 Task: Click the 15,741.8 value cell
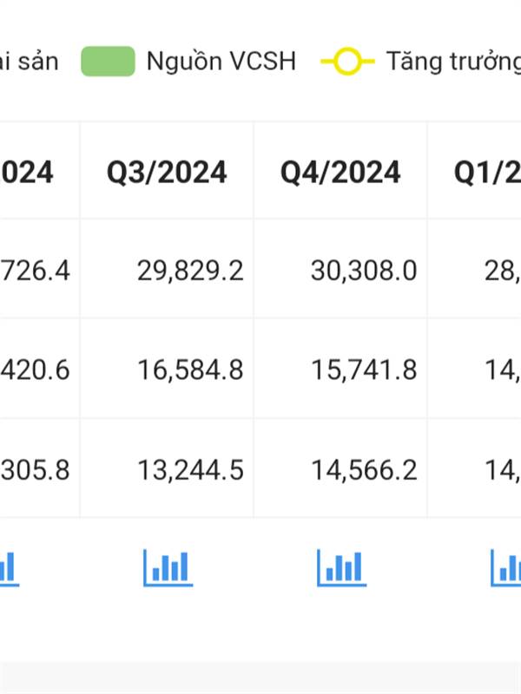(364, 370)
